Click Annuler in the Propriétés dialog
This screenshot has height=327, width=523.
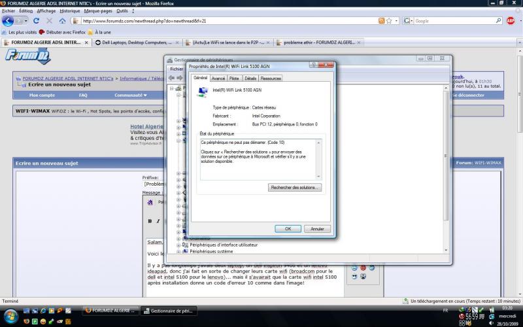(x=317, y=229)
